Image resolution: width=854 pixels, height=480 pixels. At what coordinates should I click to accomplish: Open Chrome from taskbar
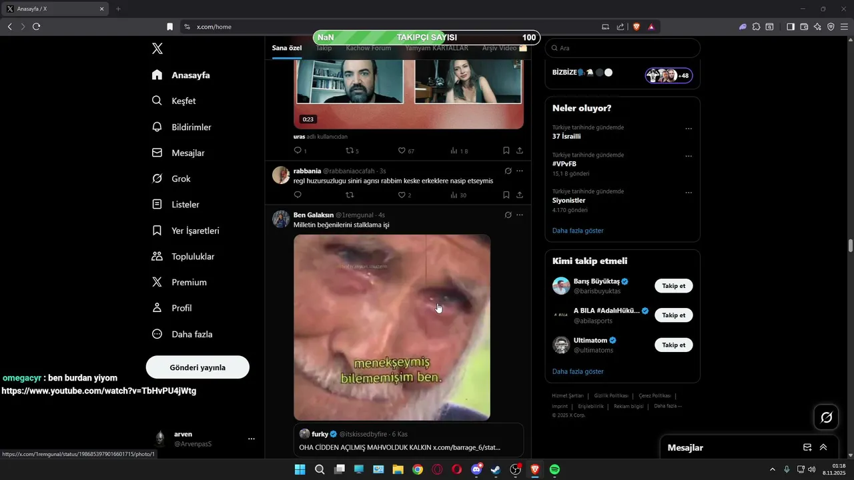[418, 469]
